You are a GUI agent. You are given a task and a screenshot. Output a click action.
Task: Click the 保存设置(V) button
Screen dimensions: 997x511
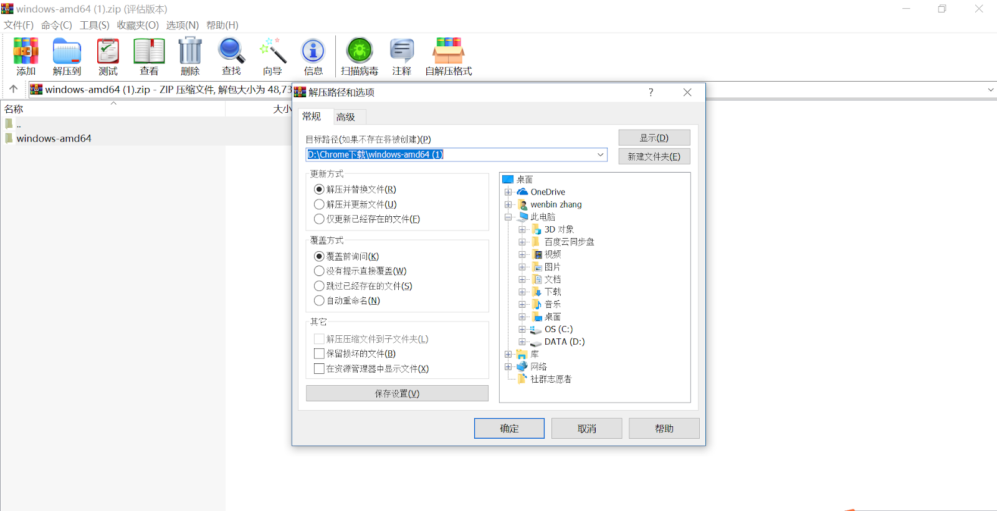pyautogui.click(x=397, y=393)
